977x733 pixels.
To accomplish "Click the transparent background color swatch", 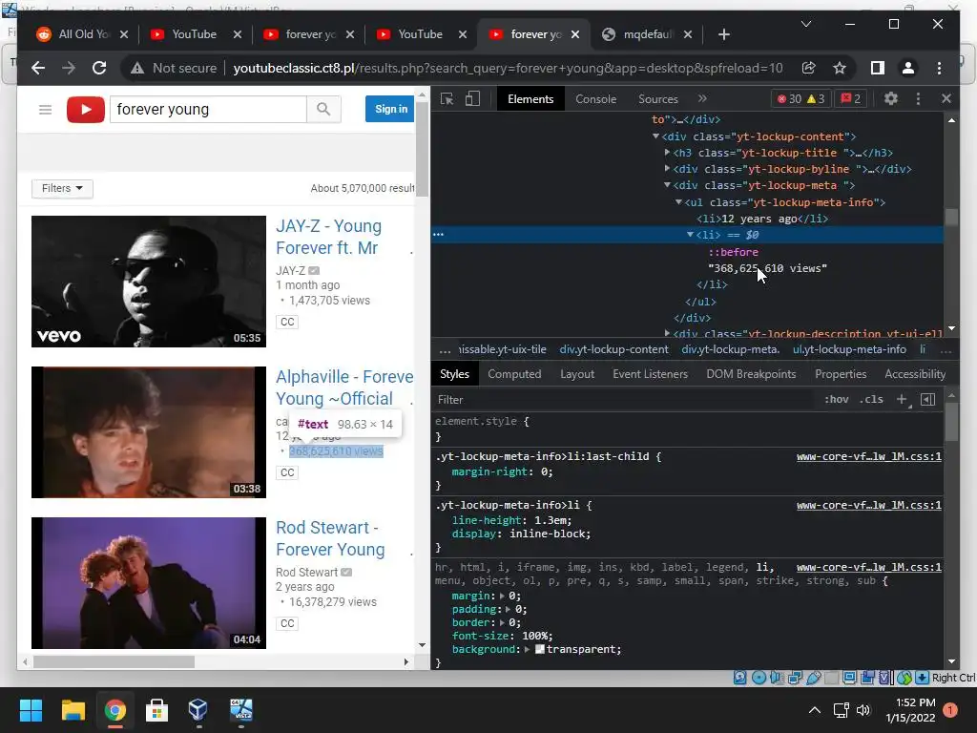I will coord(540,649).
